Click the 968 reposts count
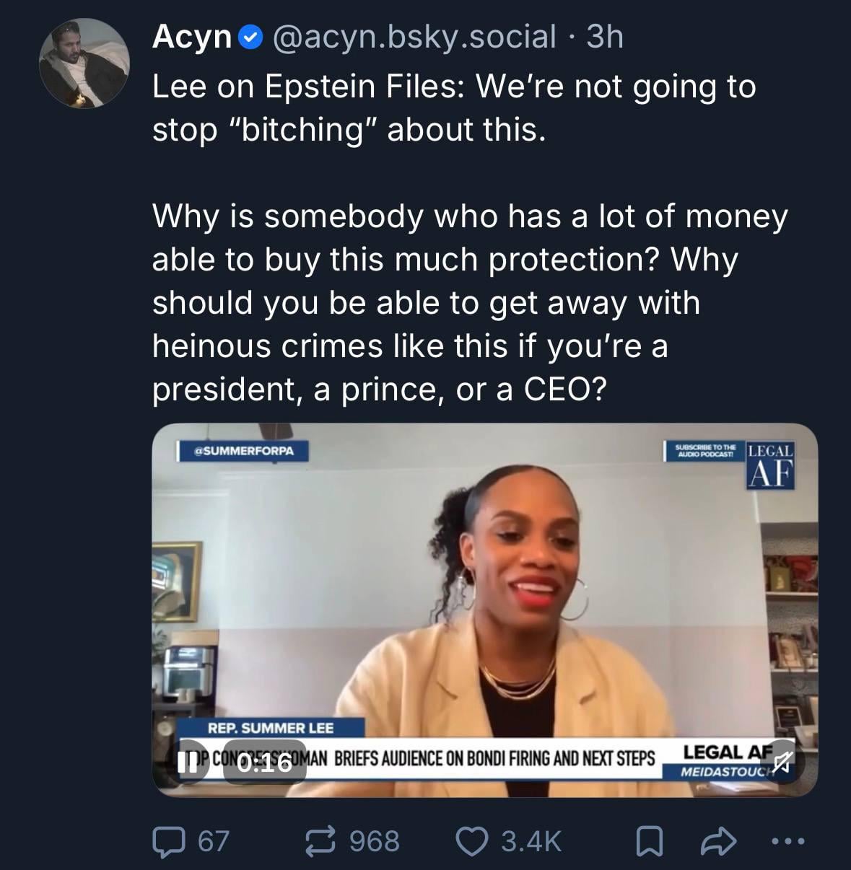 pos(374,841)
